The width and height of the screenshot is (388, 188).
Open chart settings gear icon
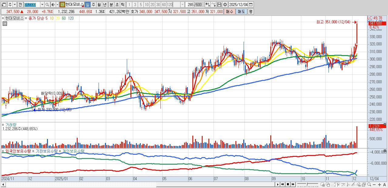tap(225, 5)
